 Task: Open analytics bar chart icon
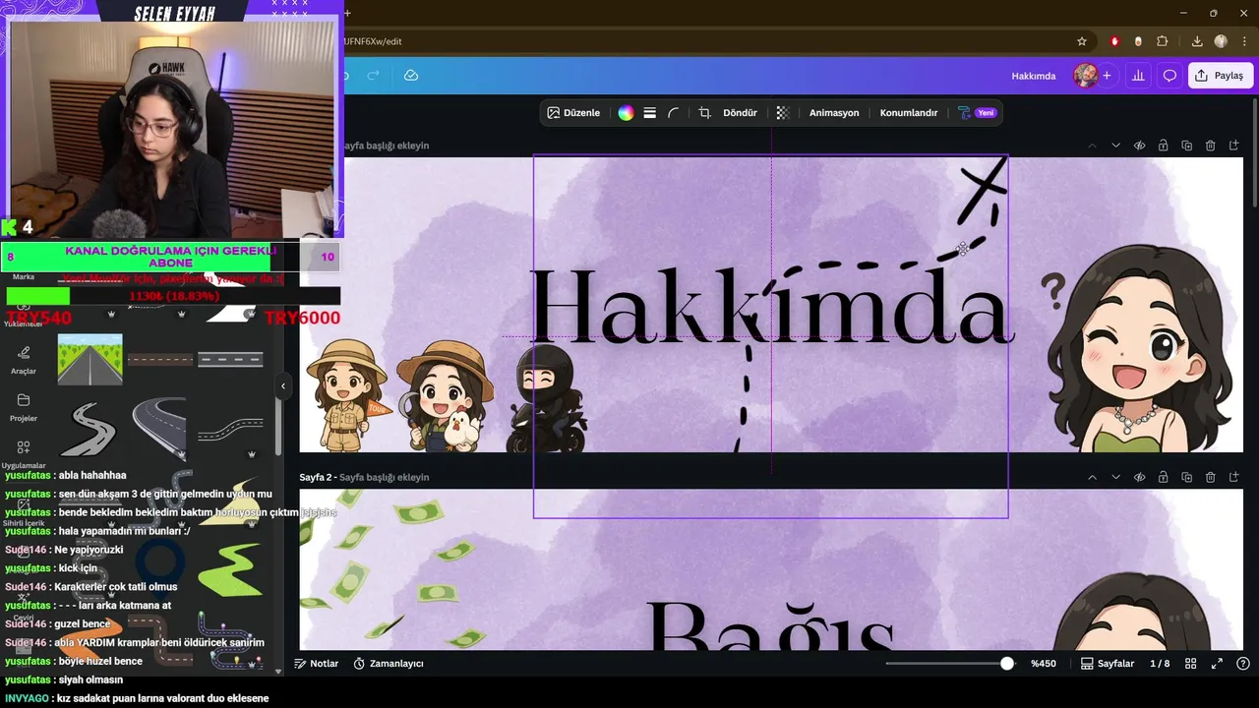click(1139, 76)
